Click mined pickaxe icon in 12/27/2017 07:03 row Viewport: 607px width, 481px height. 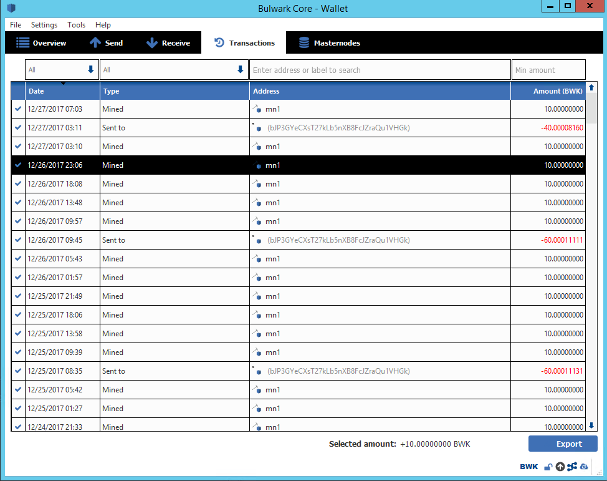[x=257, y=109]
